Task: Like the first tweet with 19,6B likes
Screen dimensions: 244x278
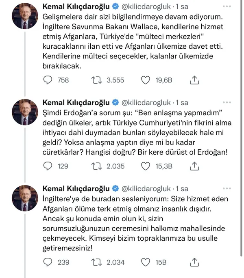Action: tap(146, 80)
